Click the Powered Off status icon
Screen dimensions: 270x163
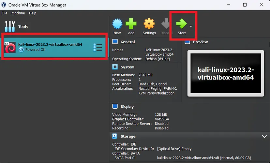click(x=21, y=50)
